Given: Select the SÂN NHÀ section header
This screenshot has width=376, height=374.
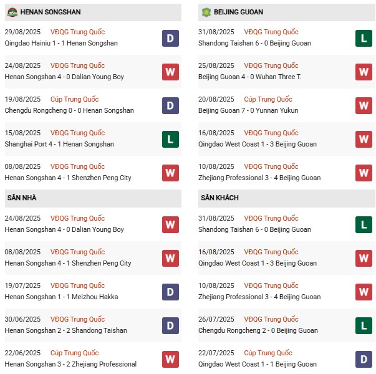Looking at the screenshot, I should 93,198.
